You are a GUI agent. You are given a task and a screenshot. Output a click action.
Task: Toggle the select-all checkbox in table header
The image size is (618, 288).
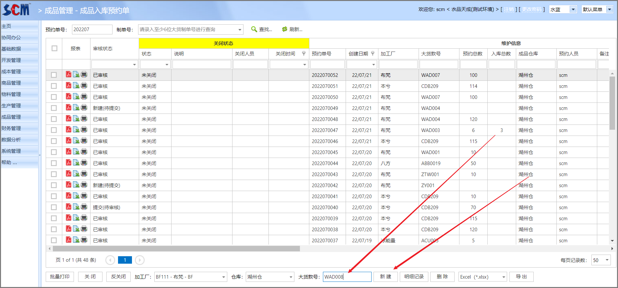tap(54, 48)
